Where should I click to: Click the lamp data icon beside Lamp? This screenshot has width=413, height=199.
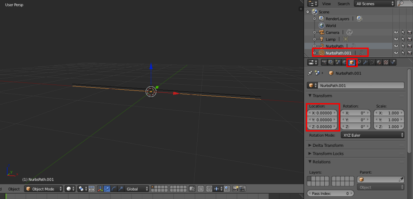(346, 39)
